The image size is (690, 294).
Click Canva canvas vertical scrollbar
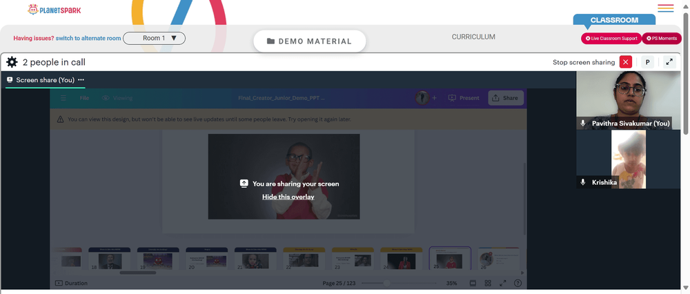point(524,198)
